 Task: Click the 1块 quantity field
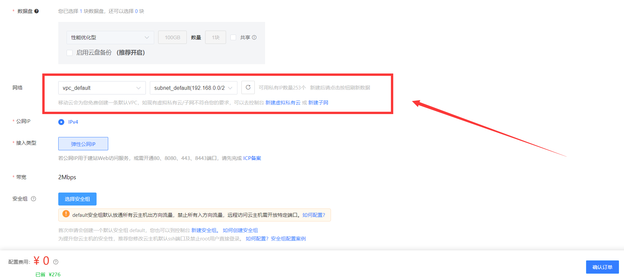click(216, 37)
